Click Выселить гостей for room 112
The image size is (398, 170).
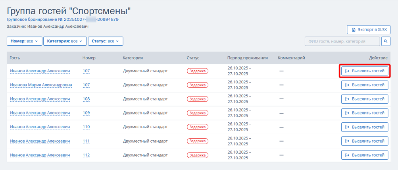pyautogui.click(x=364, y=155)
